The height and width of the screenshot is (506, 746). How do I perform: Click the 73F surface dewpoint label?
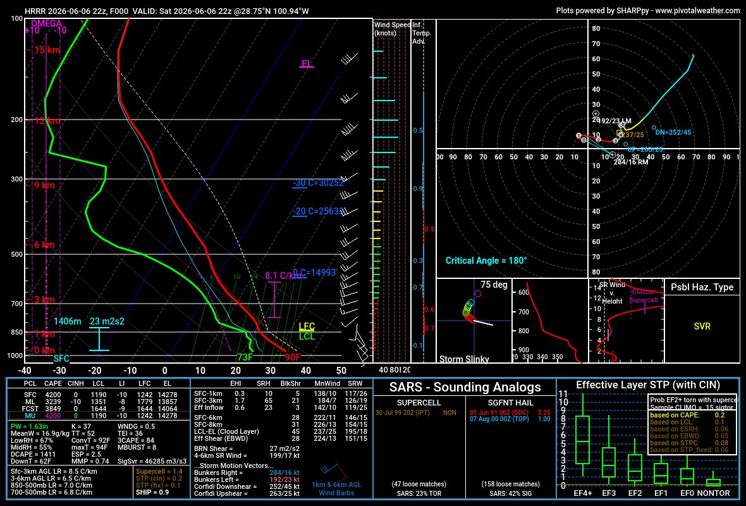(245, 357)
